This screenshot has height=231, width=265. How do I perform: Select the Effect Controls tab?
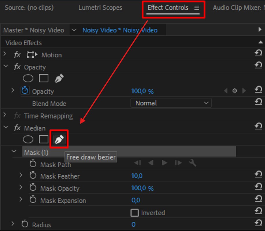click(168, 8)
